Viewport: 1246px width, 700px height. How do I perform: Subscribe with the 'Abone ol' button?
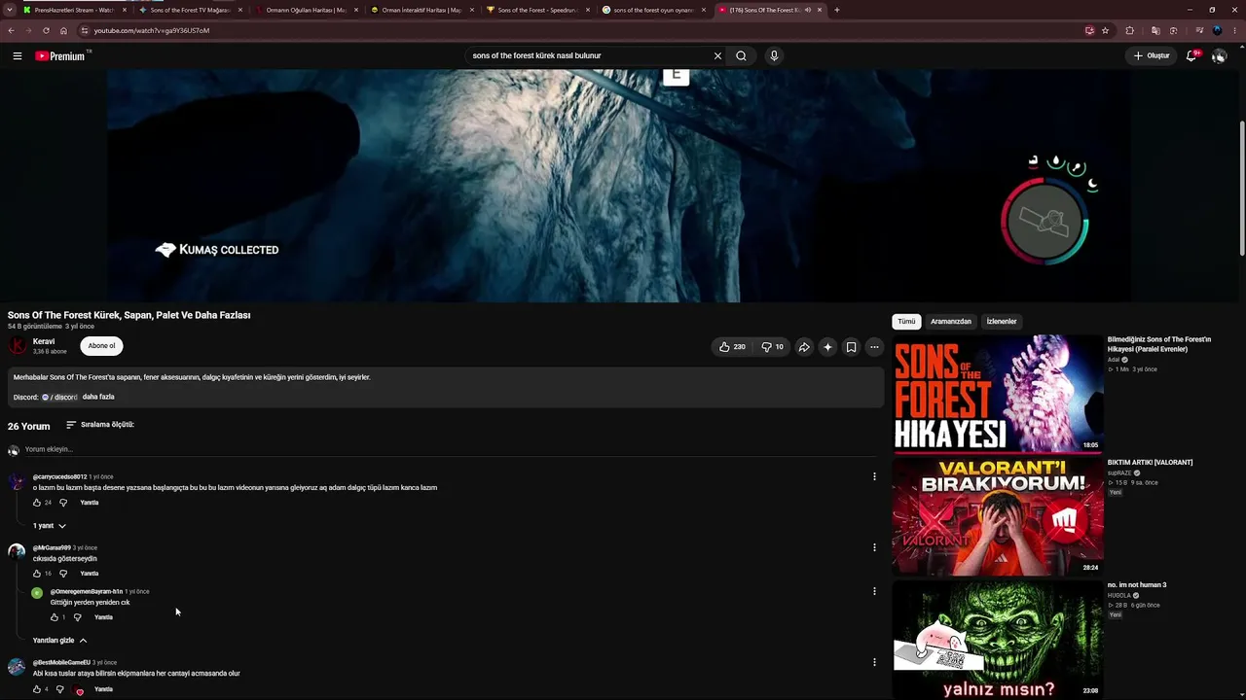[101, 346]
